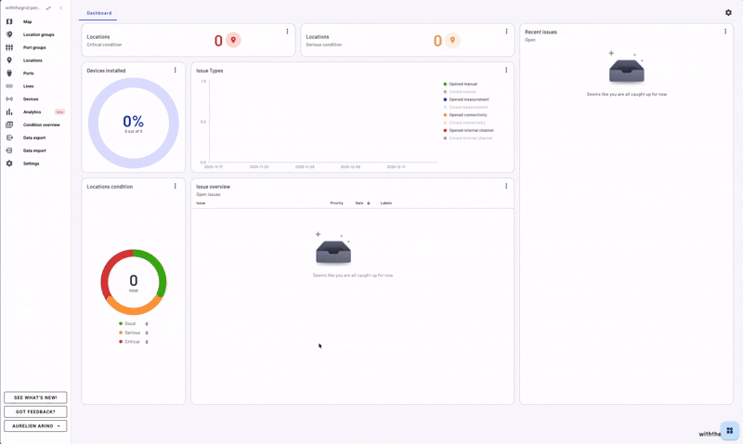Toggle Opened connectivity legend series

(468, 115)
